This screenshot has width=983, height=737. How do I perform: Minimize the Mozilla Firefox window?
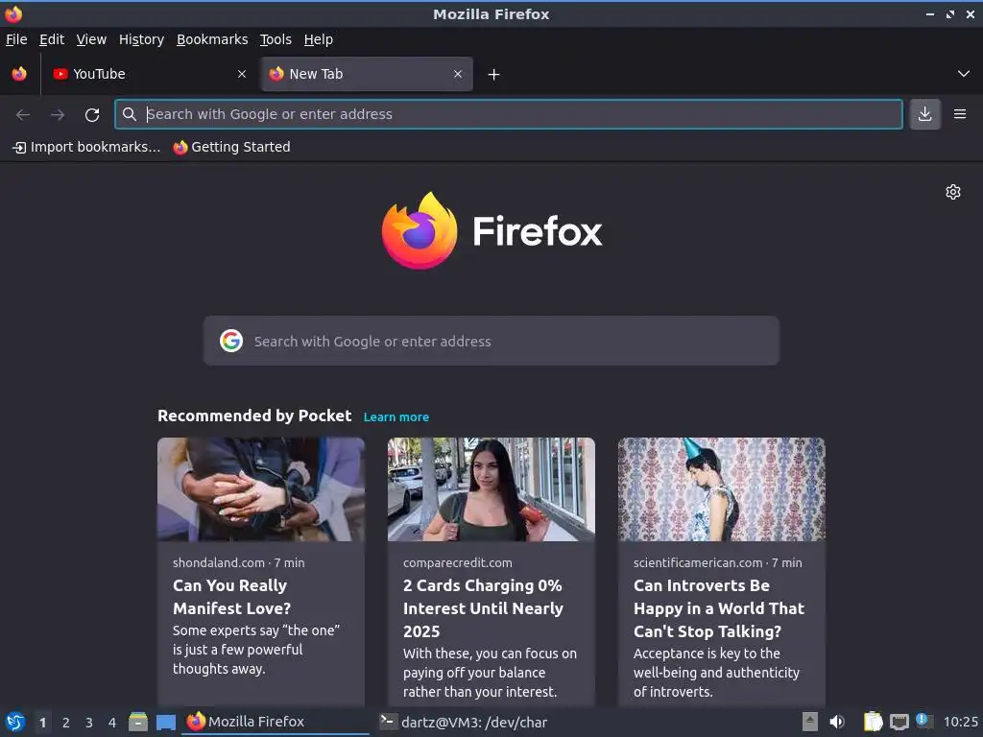pos(930,13)
